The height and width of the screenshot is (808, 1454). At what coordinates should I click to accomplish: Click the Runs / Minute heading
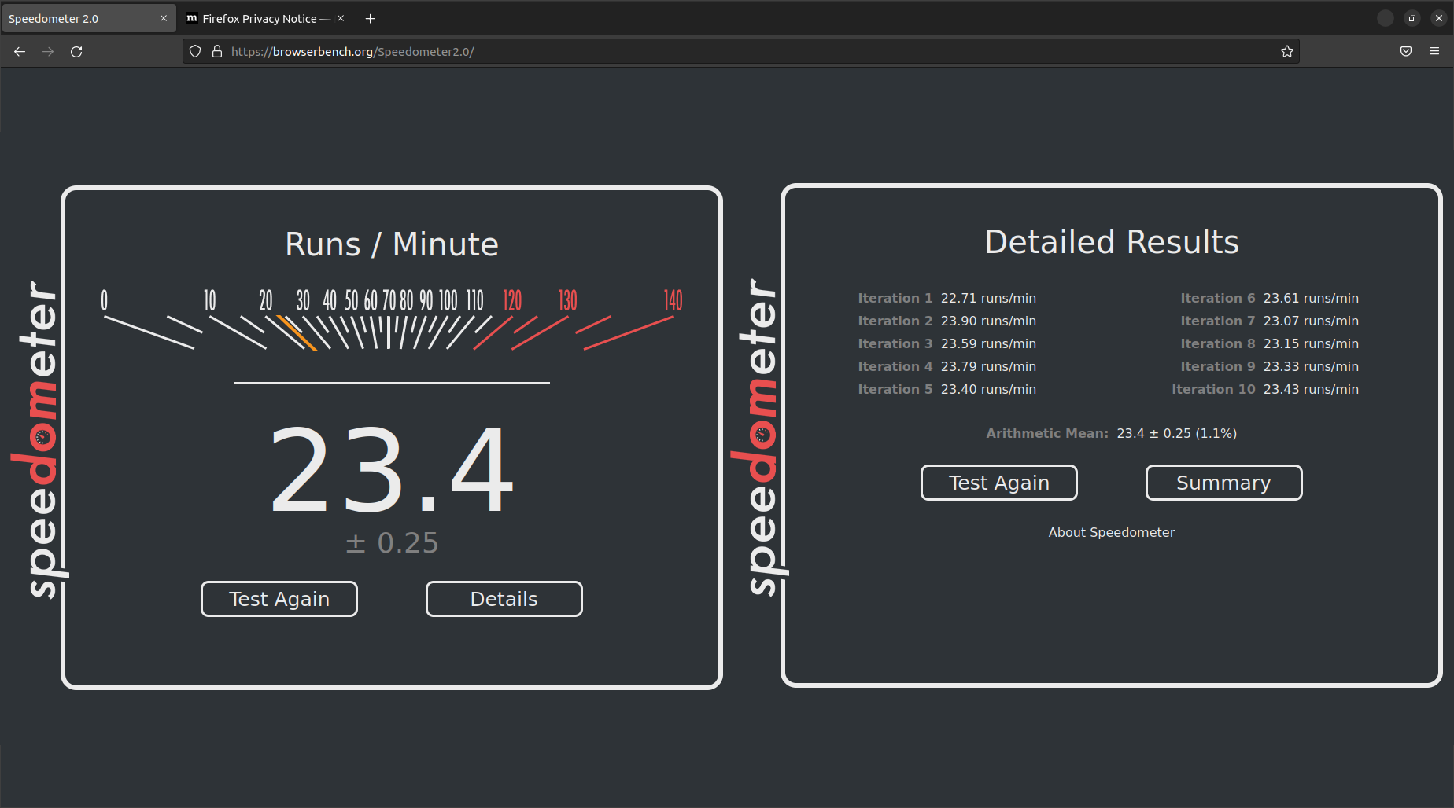click(392, 244)
